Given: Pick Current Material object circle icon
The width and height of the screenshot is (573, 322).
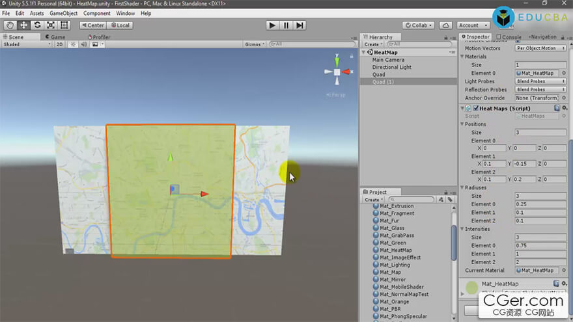Looking at the screenshot, I should click(564, 270).
